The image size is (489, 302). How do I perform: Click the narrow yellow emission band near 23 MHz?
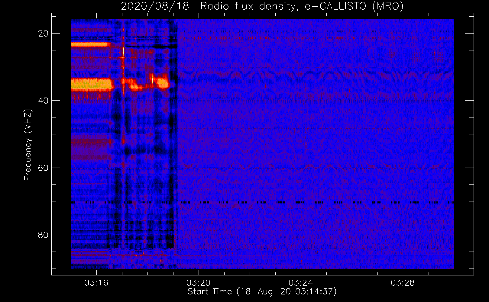91,44
